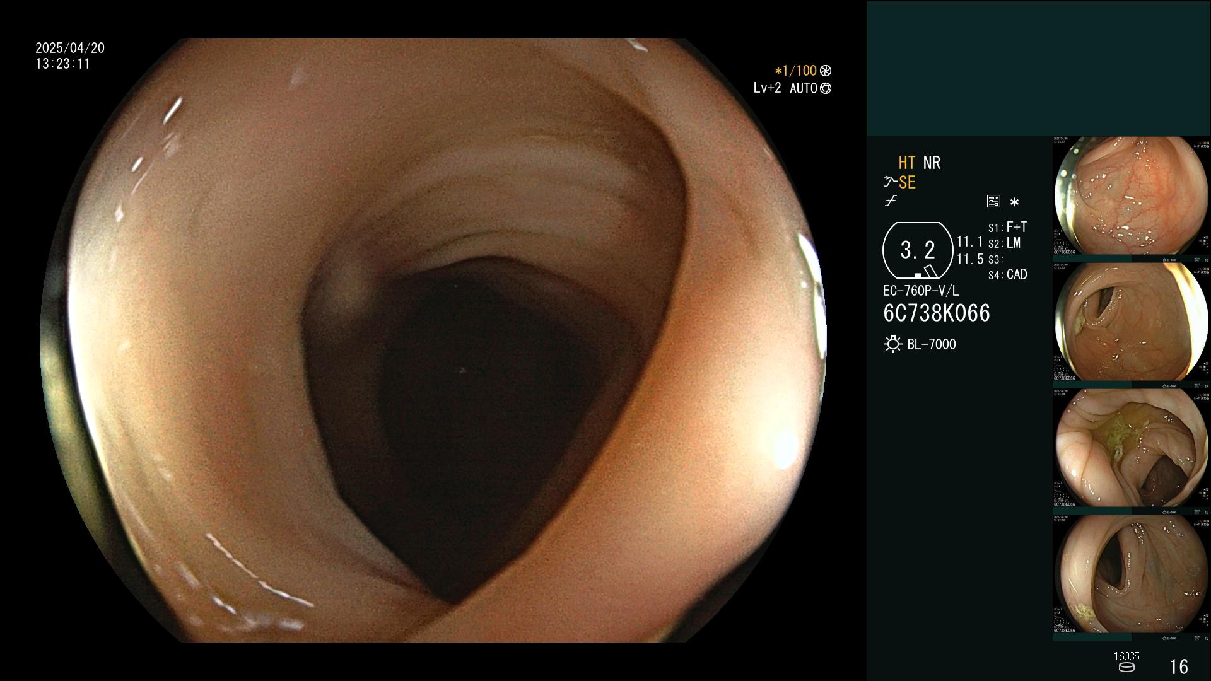Click the SE structure enhancement label
Screen dimensions: 1211x681
click(x=907, y=183)
